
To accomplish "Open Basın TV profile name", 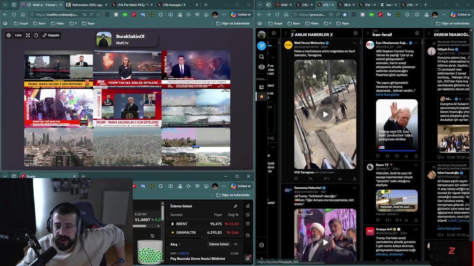I will tap(382, 165).
